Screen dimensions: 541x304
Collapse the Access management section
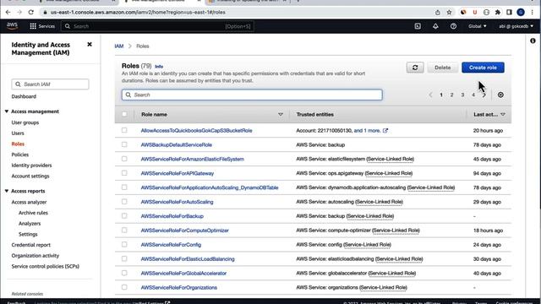pyautogui.click(x=7, y=111)
